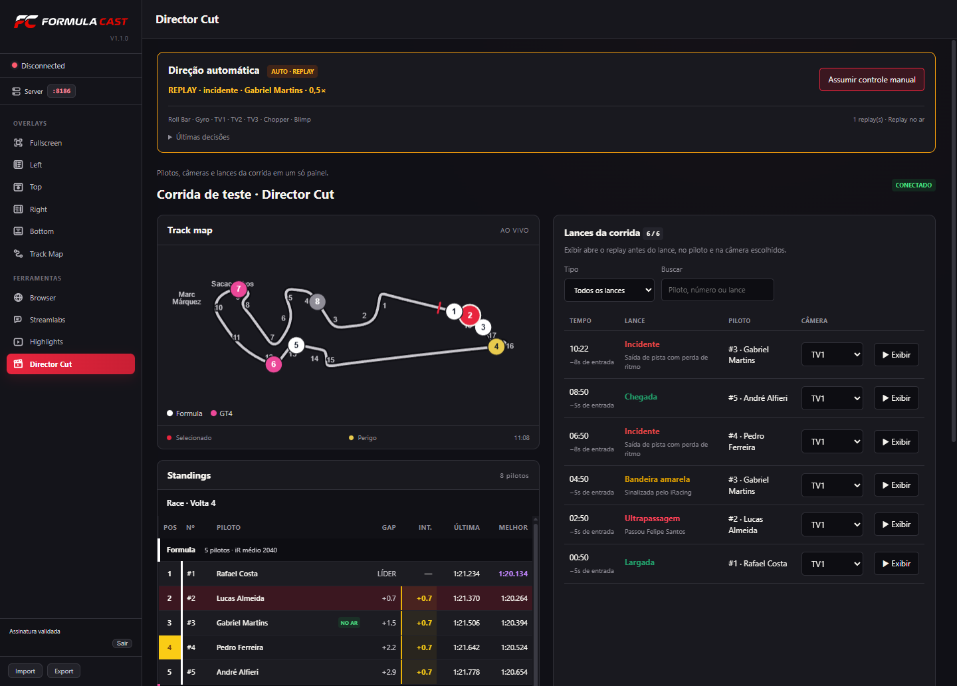
Task: Click Assumir controle manual button
Action: click(x=872, y=80)
